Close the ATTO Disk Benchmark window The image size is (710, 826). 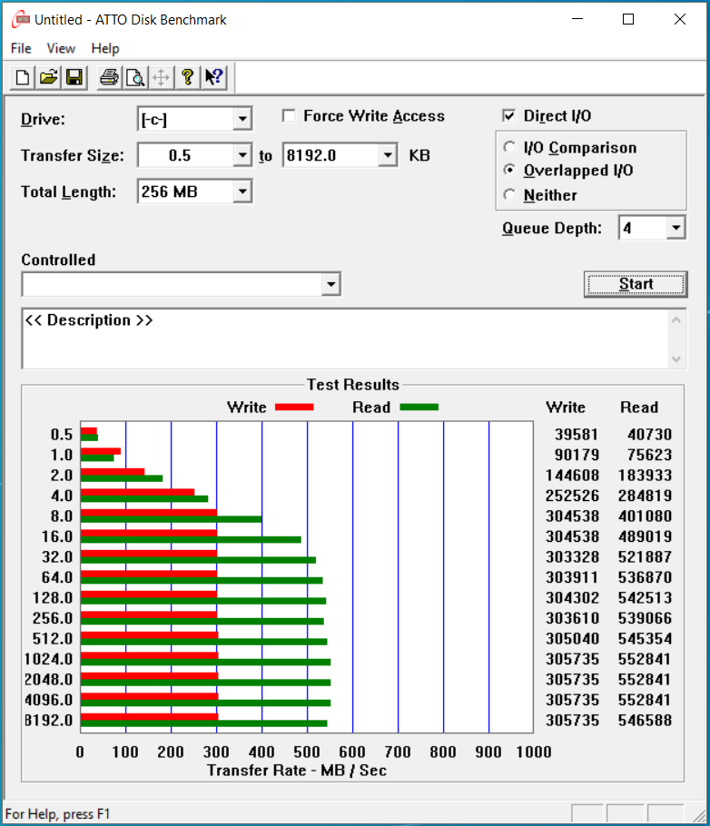(x=680, y=19)
